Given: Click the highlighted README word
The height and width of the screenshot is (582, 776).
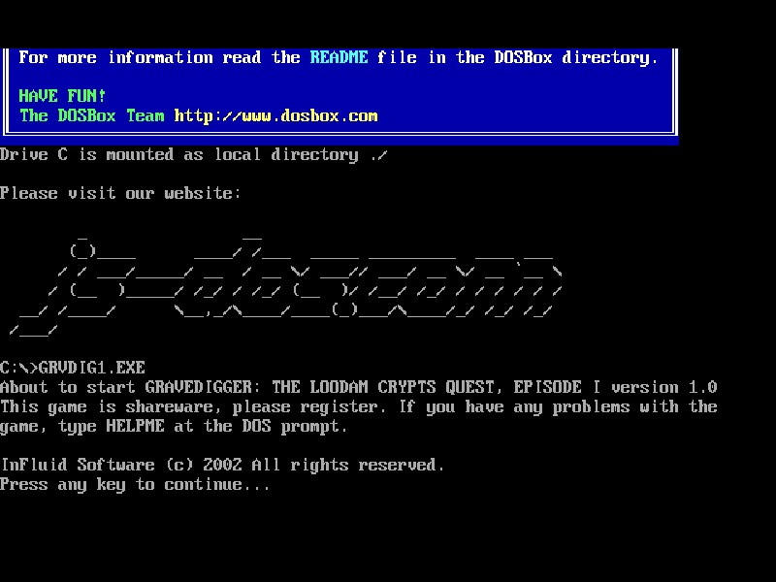Looking at the screenshot, I should coord(339,57).
